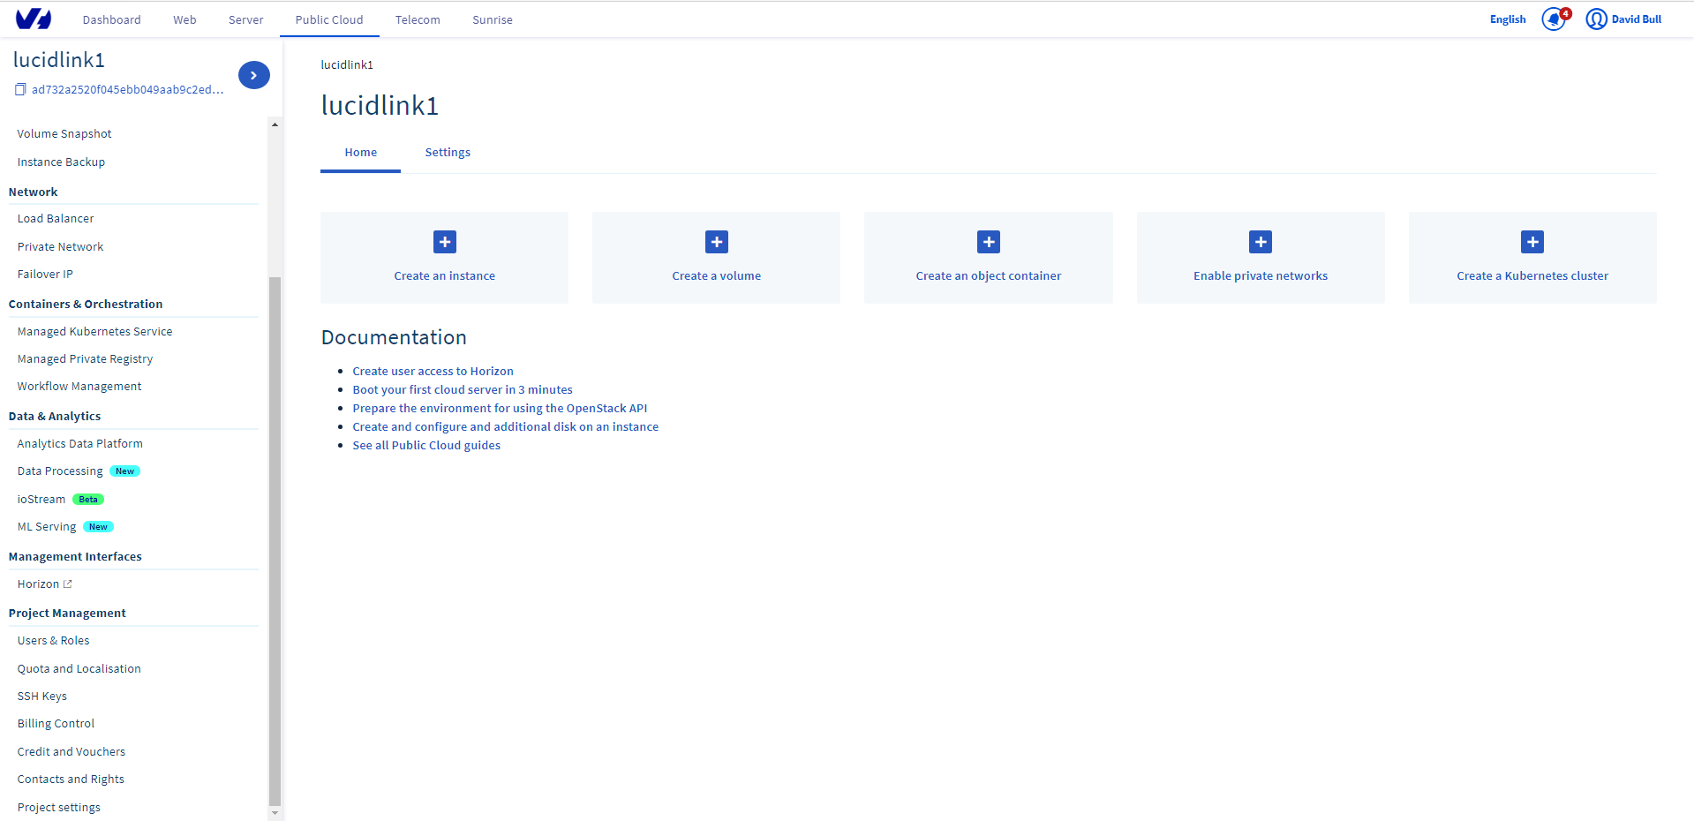This screenshot has height=821, width=1694.
Task: Click the sidebar scrollbar down arrow
Action: pos(275,813)
